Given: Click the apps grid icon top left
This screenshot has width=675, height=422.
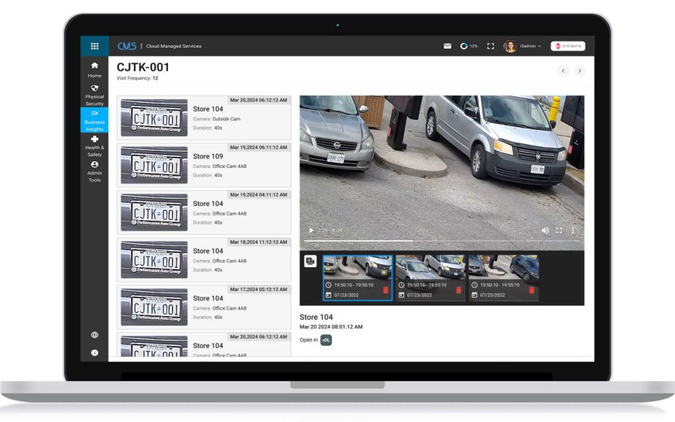Looking at the screenshot, I should point(94,45).
